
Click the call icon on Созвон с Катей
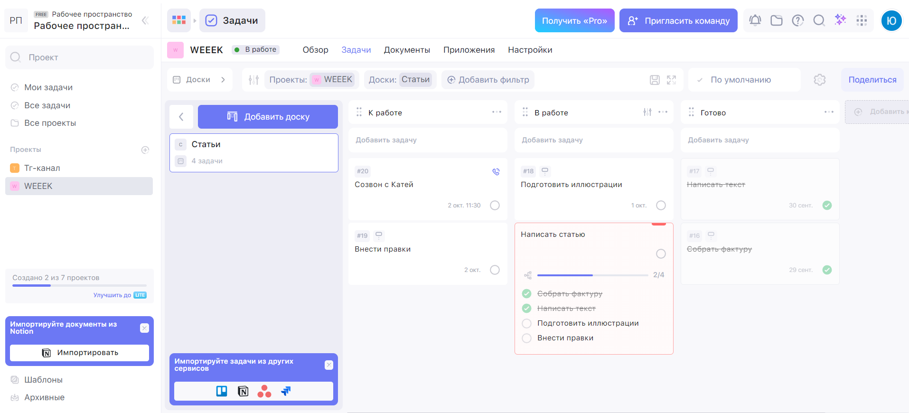coord(496,171)
